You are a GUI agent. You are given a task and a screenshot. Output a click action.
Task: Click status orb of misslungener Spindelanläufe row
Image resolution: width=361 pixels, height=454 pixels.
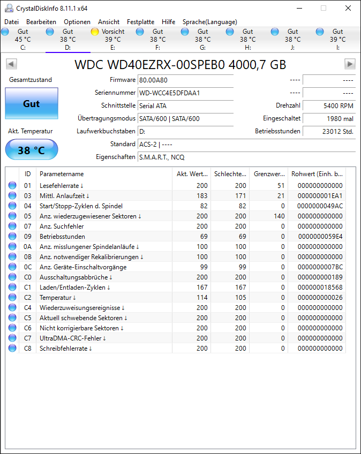click(12, 246)
